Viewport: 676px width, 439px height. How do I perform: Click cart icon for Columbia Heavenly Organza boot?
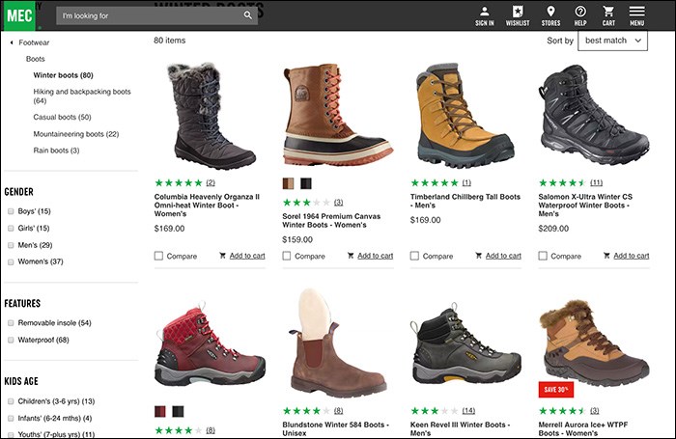point(222,256)
